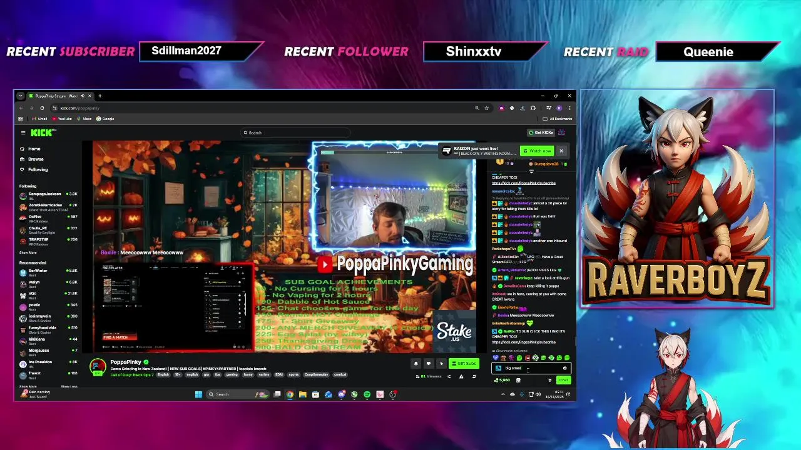Click the PoppaPinky channel avatar

tap(98, 367)
